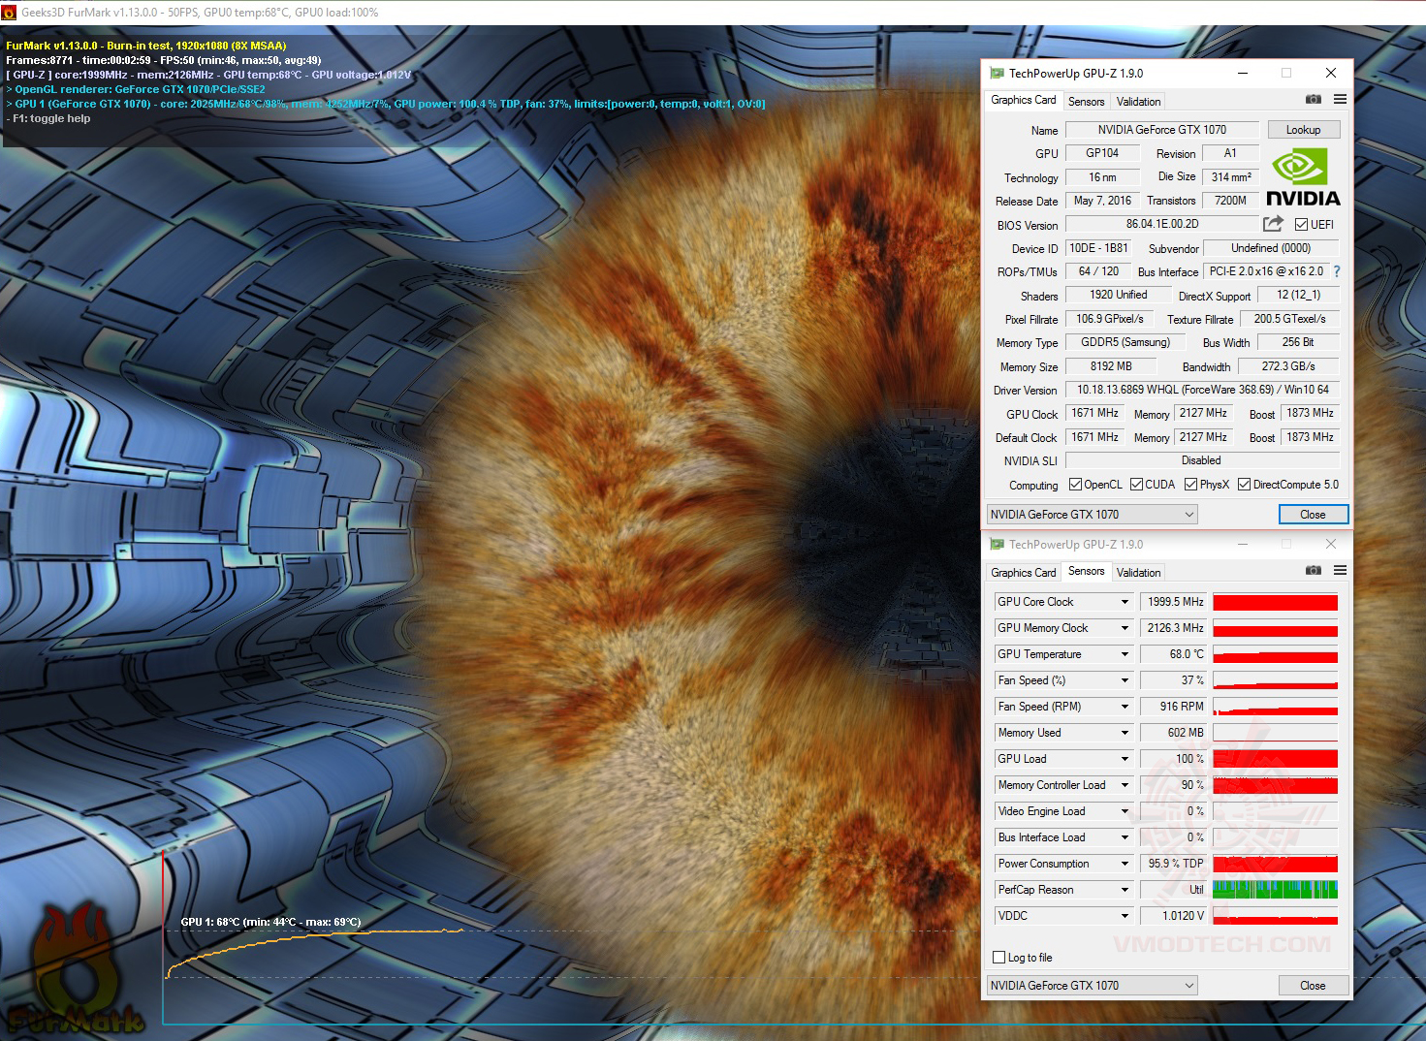1426x1041 pixels.
Task: Click the BIOS Version field 86.04.1E.00.2D
Action: point(1162,224)
